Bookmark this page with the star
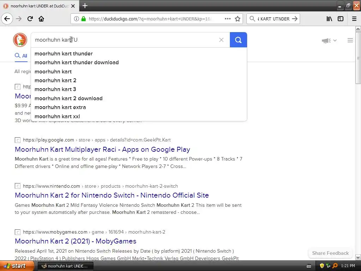The image size is (361, 271). (238, 19)
